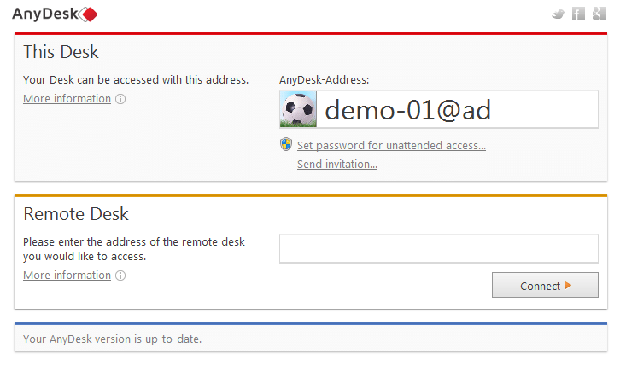Click the This Desk heading
This screenshot has height=377, width=626.
[61, 52]
